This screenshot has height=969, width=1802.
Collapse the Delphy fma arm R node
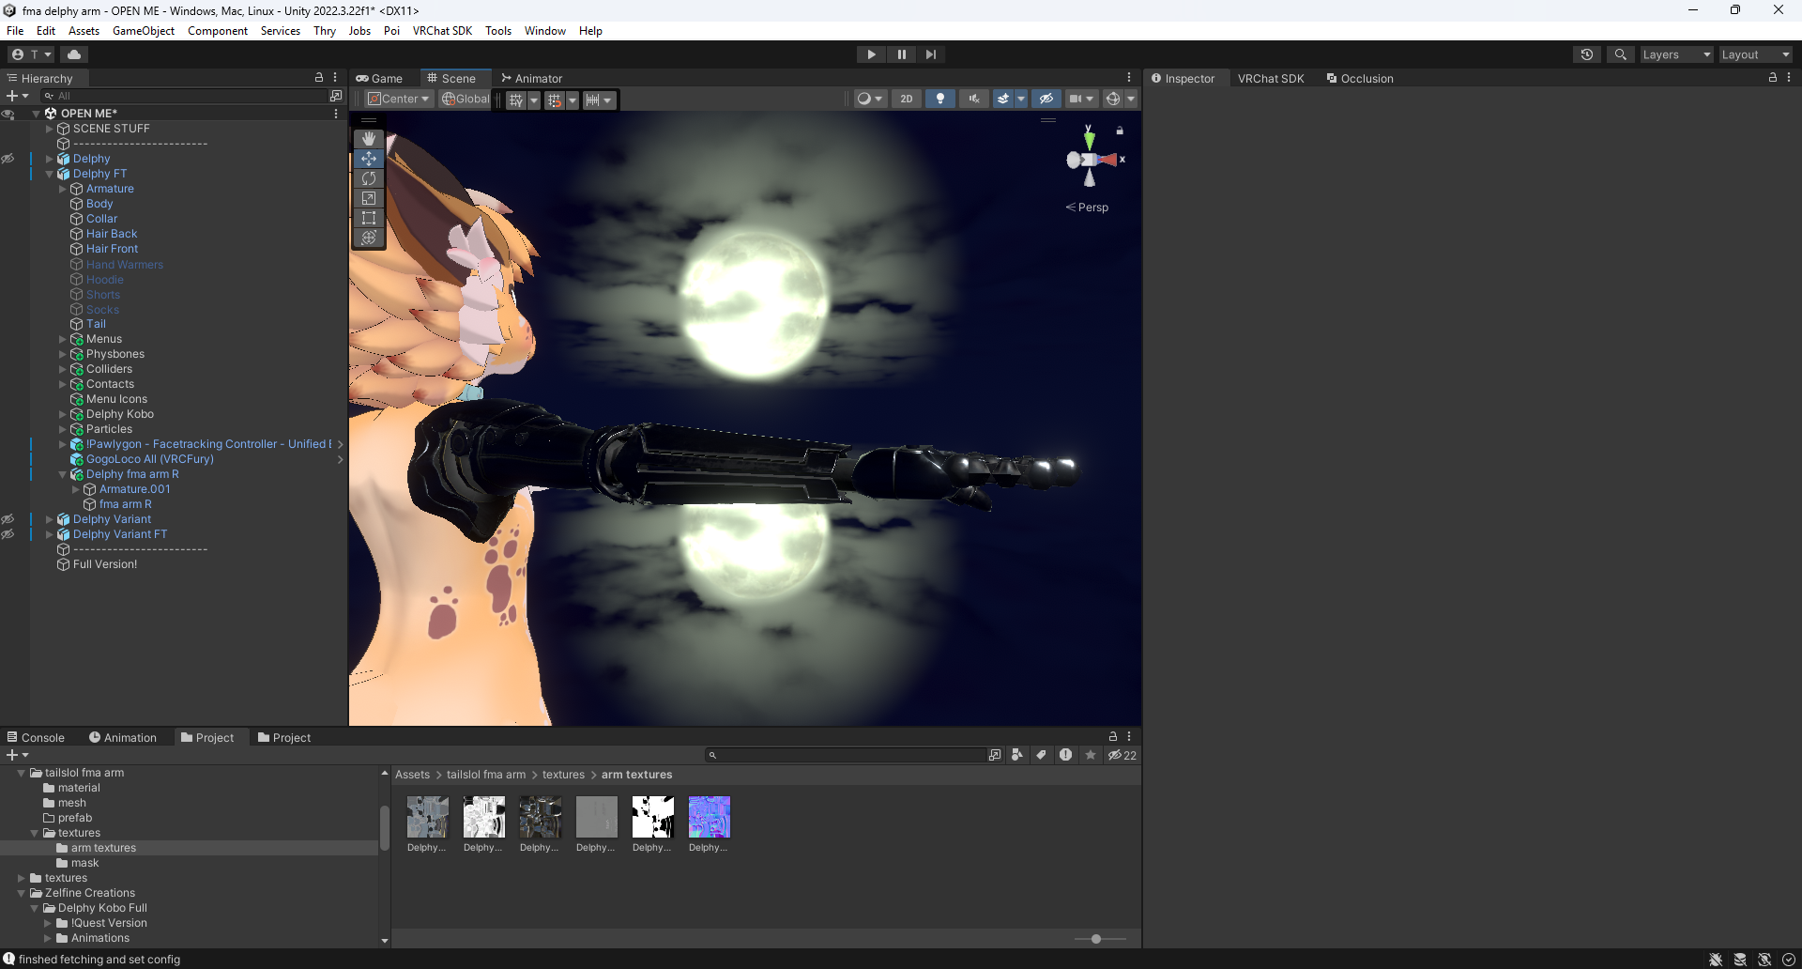click(x=63, y=474)
